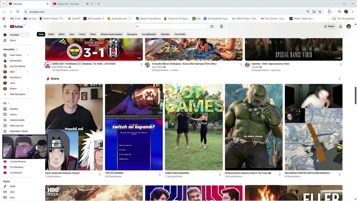
Task: Go to Ana Sayfa in the sidebar
Action: (16, 35)
